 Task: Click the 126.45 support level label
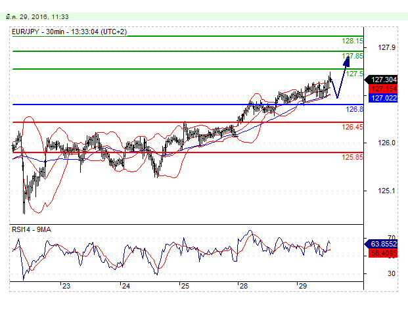[x=352, y=127]
